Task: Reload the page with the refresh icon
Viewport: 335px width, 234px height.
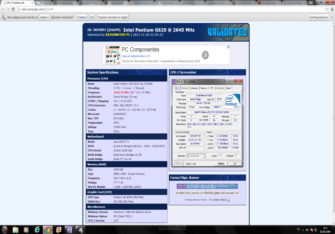Action: [x=13, y=9]
